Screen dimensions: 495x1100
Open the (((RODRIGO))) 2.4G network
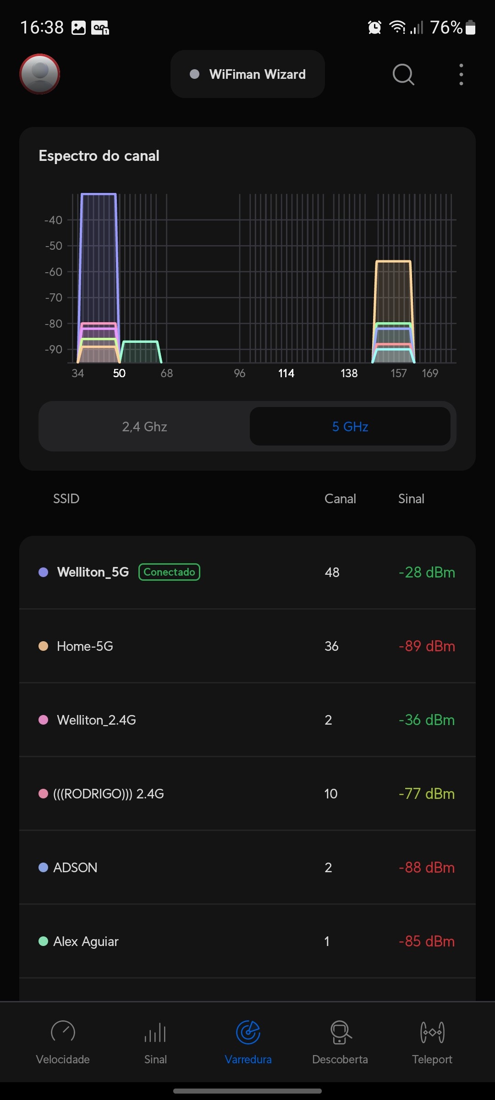tap(247, 794)
